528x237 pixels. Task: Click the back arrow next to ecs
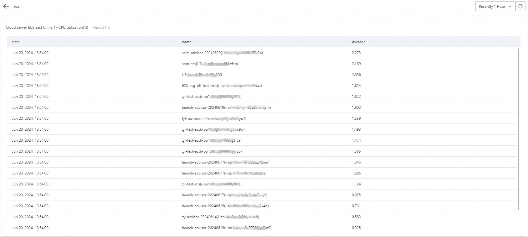click(6, 6)
